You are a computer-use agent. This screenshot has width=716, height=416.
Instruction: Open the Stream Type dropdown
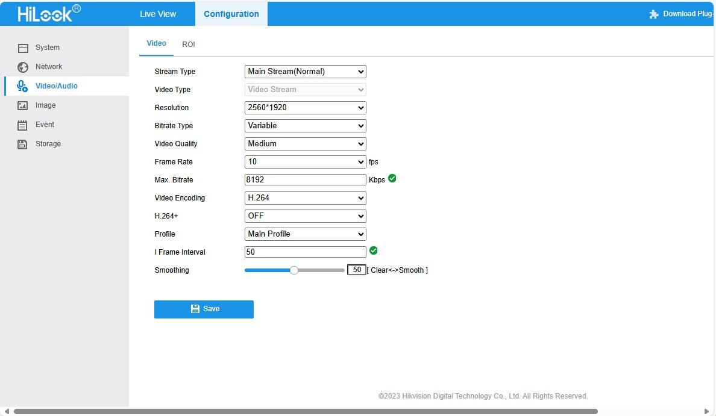[x=306, y=72]
